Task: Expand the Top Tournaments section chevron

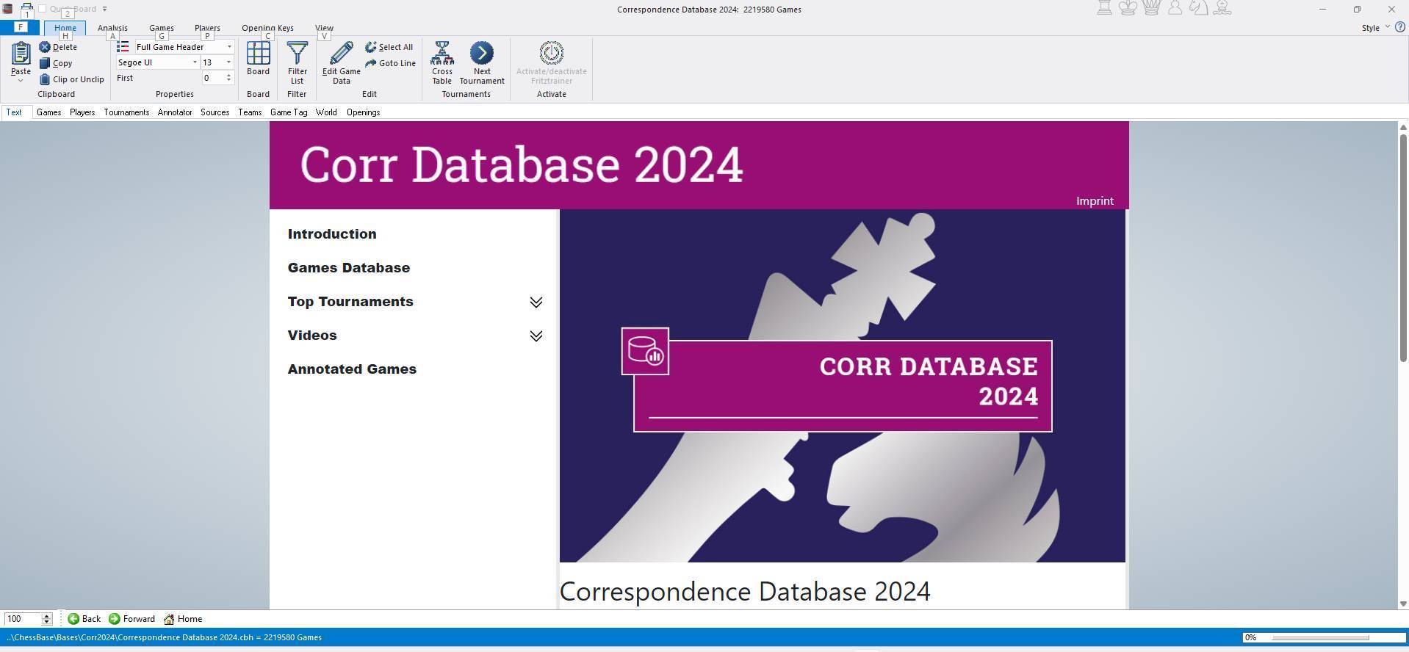Action: point(536,303)
